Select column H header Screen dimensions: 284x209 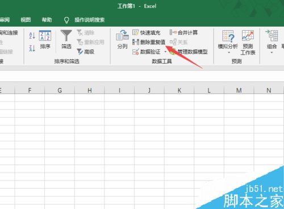click(90, 90)
